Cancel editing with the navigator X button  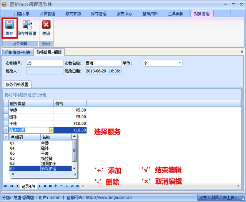[x=78, y=186]
